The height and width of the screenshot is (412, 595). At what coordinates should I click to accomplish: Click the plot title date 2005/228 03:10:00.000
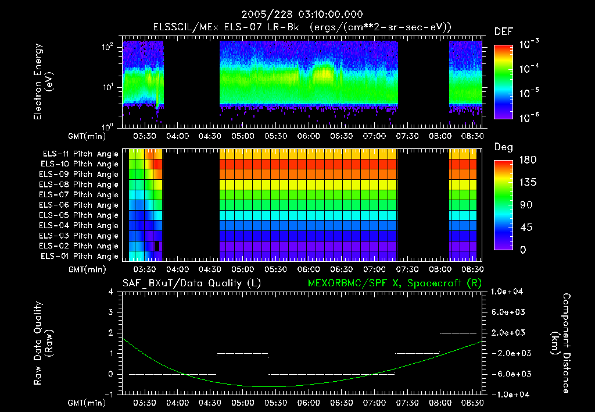(x=302, y=15)
